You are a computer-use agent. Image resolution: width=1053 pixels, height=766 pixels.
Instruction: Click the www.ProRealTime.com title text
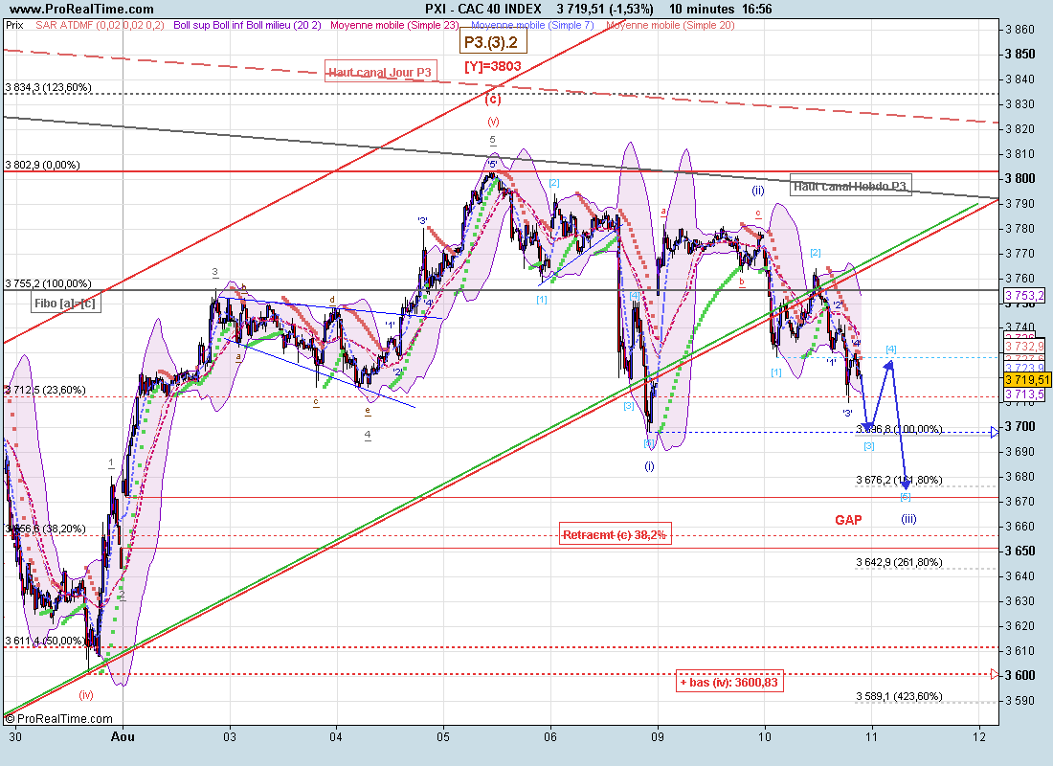(x=81, y=10)
